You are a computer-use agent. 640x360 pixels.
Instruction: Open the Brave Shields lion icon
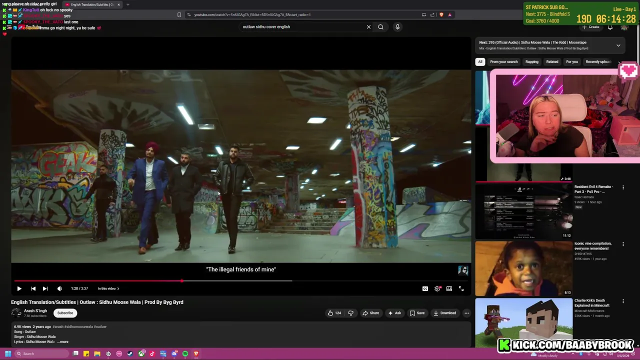point(441,14)
